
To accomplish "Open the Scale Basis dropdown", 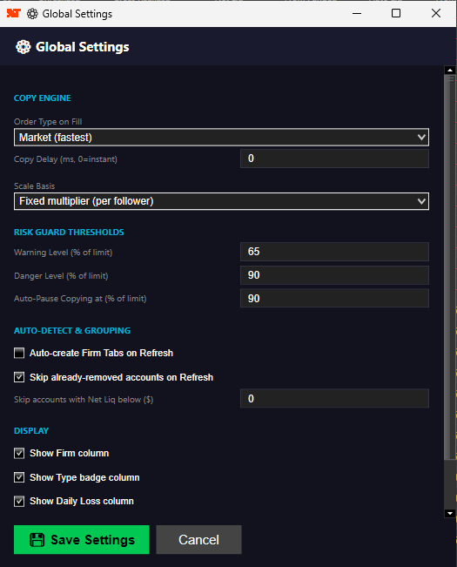I will click(x=221, y=201).
